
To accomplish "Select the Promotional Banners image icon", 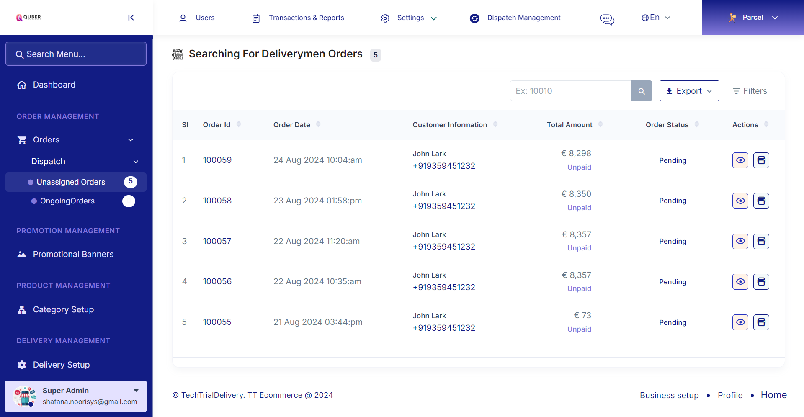I will pos(21,254).
